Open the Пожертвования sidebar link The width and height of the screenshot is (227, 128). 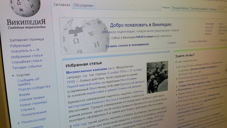(x=34, y=113)
